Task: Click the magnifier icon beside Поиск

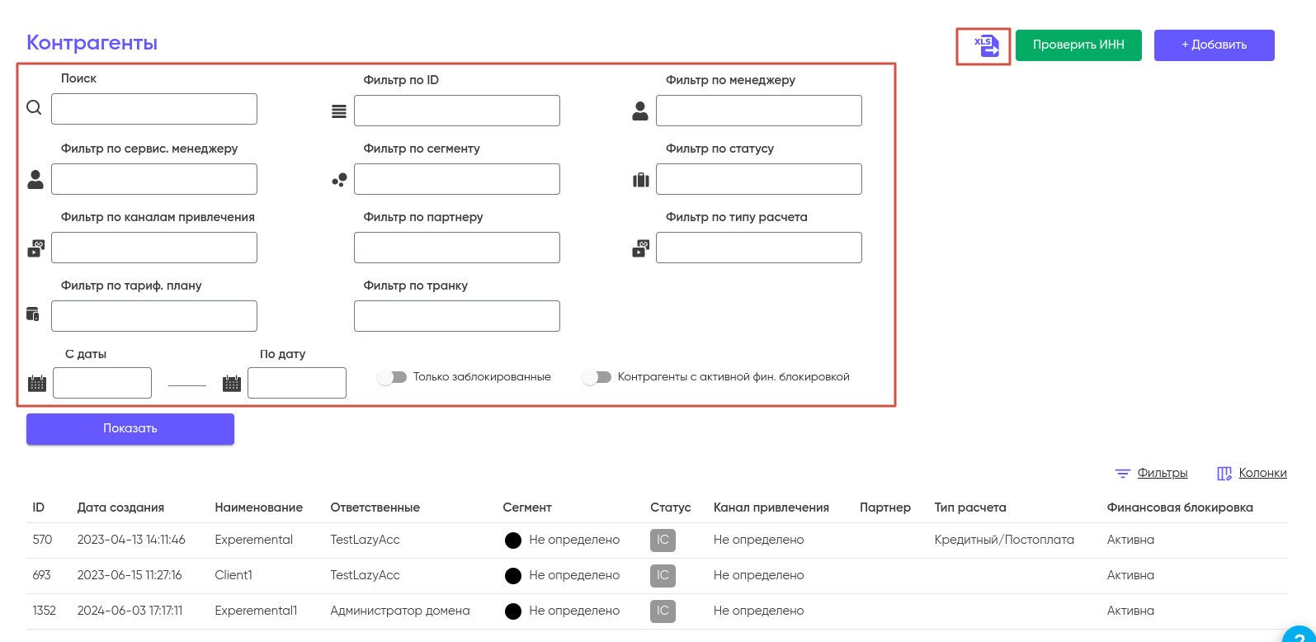Action: click(x=34, y=107)
